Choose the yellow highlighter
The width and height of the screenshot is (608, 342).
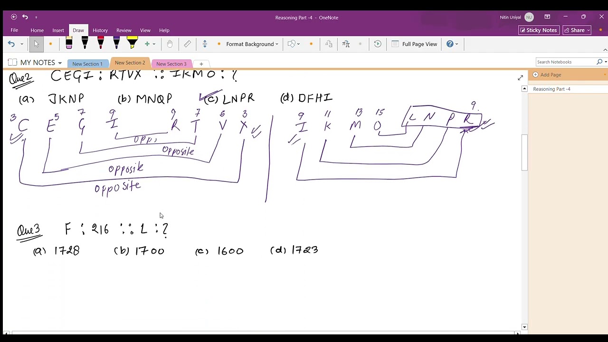pos(132,44)
